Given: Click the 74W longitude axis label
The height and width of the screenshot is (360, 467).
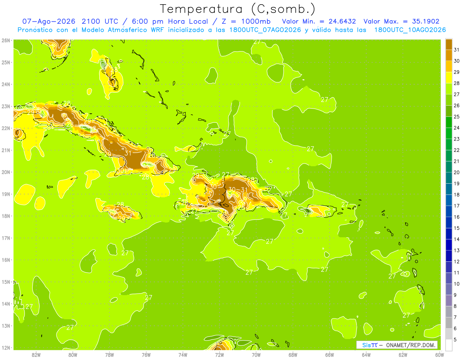Looking at the screenshot, I should pyautogui.click(x=183, y=354).
